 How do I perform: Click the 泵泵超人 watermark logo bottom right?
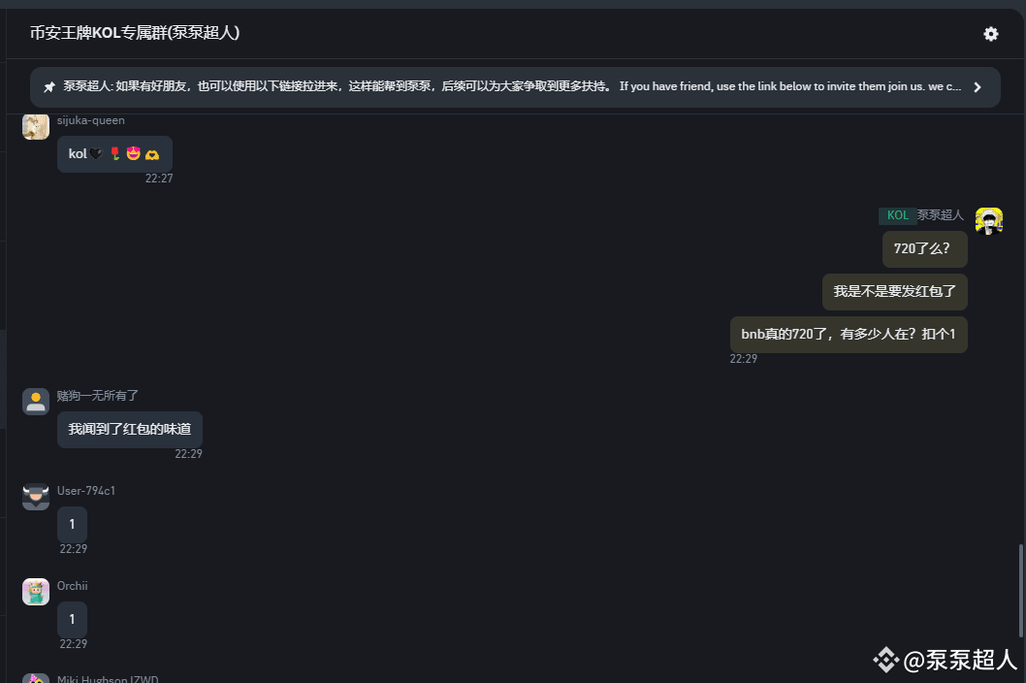885,661
